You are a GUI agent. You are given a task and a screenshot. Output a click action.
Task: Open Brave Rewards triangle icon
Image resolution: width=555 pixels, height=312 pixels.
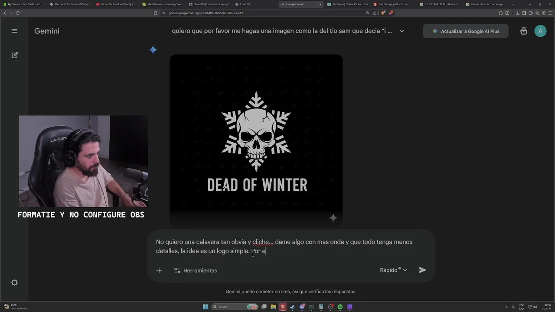coord(391,13)
